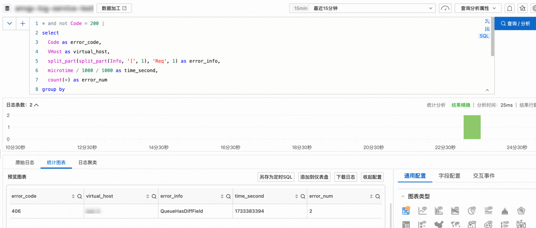Search the virtual_host column
Screen dimensions: 536x228
coord(154,197)
